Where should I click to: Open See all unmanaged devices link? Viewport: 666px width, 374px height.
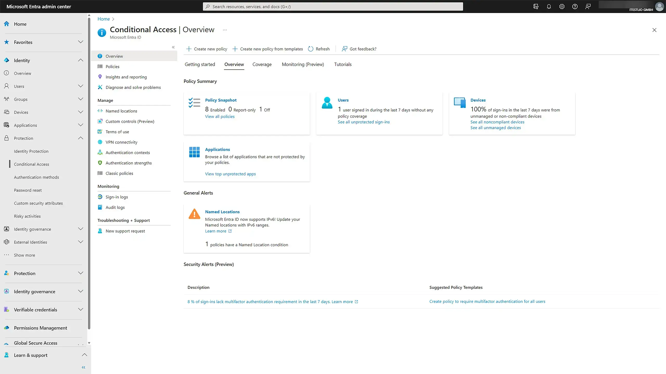tap(495, 128)
